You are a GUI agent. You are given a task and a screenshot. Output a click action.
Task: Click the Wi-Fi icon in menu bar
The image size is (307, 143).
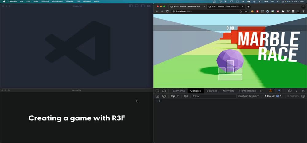273,2
